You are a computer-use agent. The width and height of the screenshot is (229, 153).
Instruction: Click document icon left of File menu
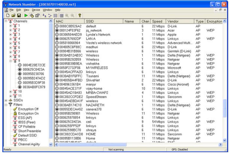(x=6, y=10)
